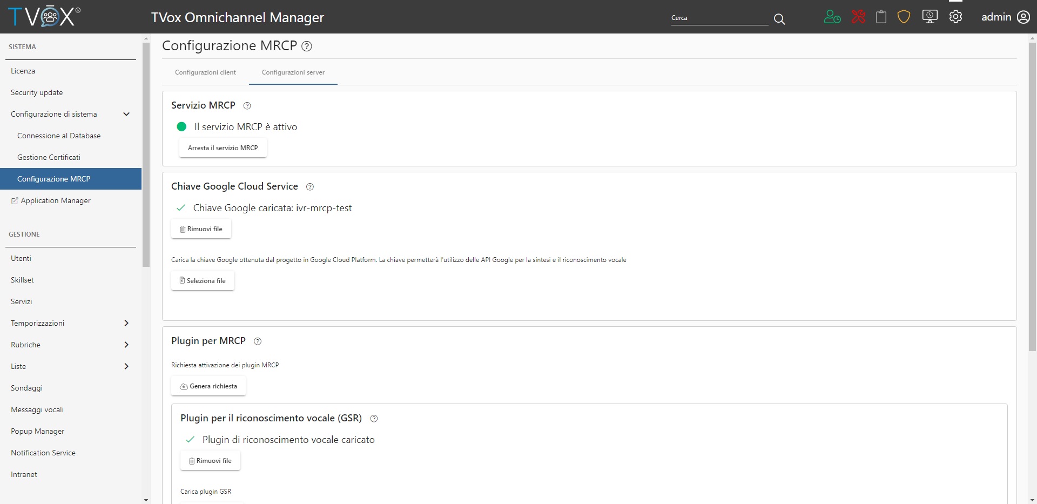This screenshot has height=504, width=1037.
Task: Click the search magnifier icon
Action: click(779, 19)
